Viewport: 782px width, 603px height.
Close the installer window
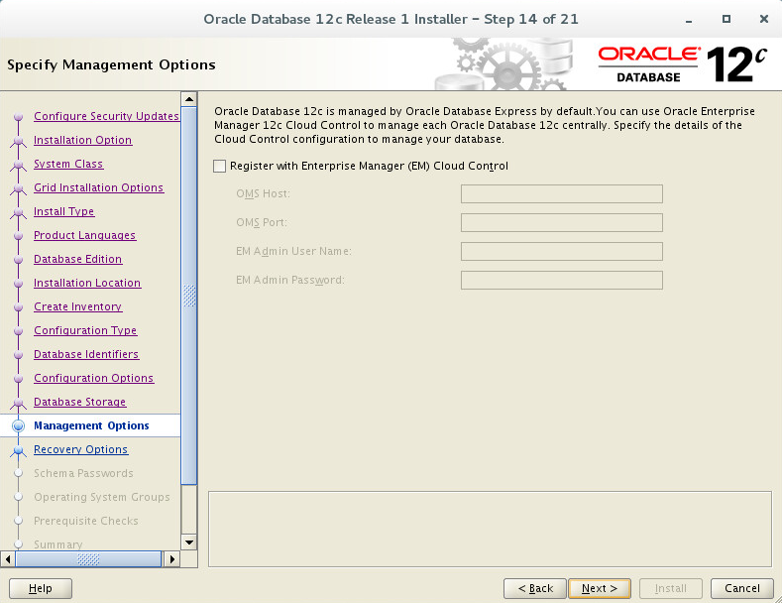coord(763,19)
